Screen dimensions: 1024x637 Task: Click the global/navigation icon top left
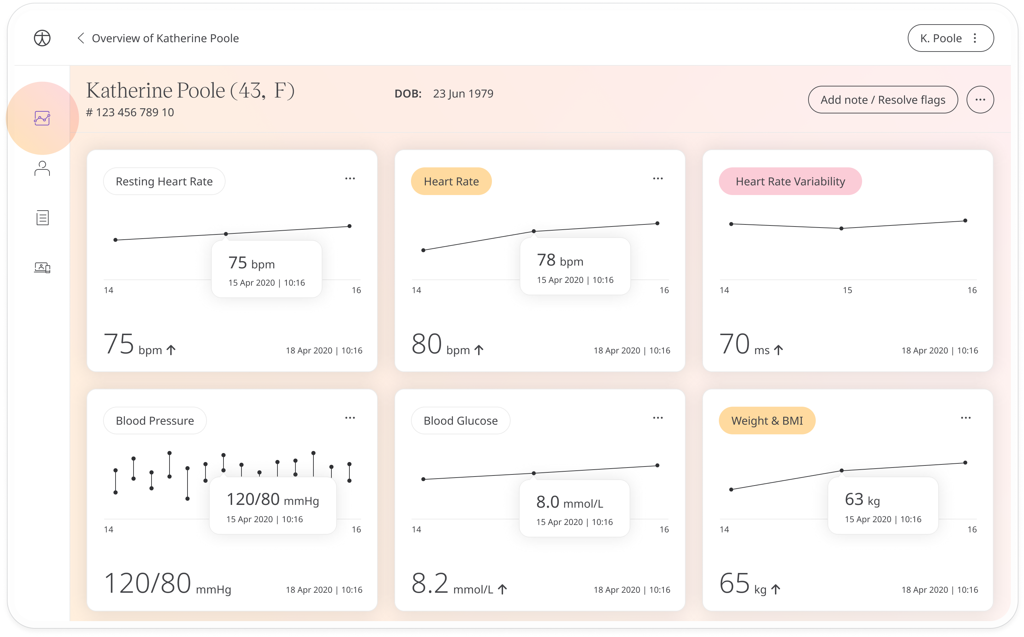42,38
